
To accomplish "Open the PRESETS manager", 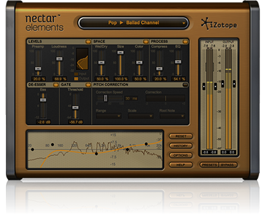I will (x=209, y=165).
